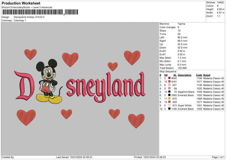This screenshot has width=226, height=160.
Task: Pick the beige swatch in stop row 3
Action: pos(169,85)
